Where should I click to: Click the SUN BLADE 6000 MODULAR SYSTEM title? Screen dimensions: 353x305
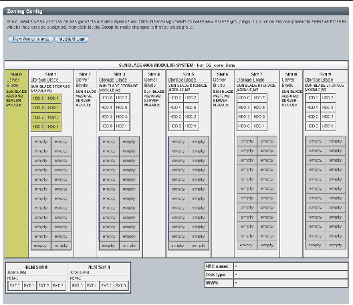point(176,66)
